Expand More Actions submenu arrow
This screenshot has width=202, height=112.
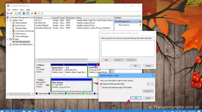pos(140,25)
